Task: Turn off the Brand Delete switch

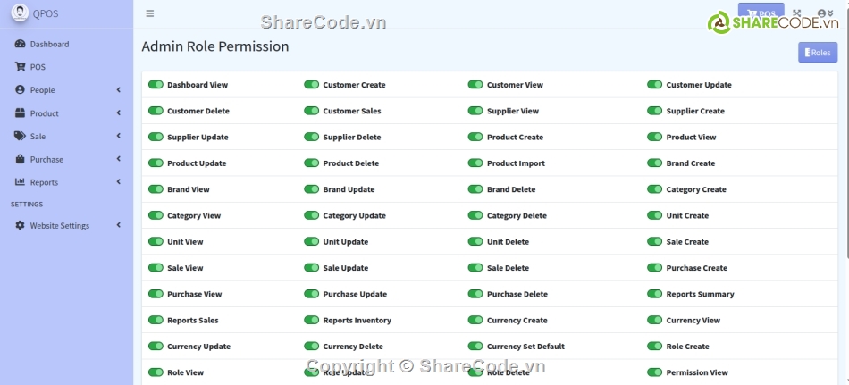Action: click(x=475, y=189)
